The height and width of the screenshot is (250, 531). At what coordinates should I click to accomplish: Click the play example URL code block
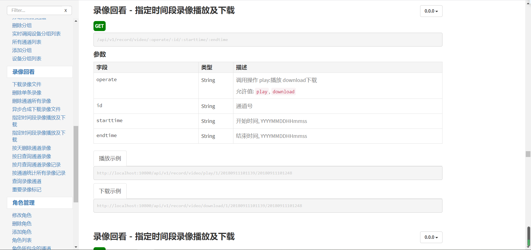(268, 173)
